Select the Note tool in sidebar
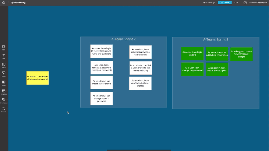269x151 pixels. tap(4, 47)
